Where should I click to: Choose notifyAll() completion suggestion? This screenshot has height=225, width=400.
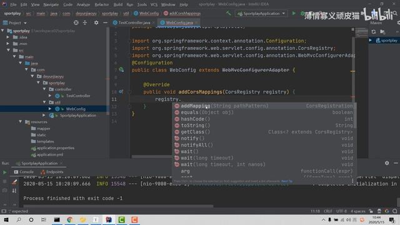tap(264, 145)
